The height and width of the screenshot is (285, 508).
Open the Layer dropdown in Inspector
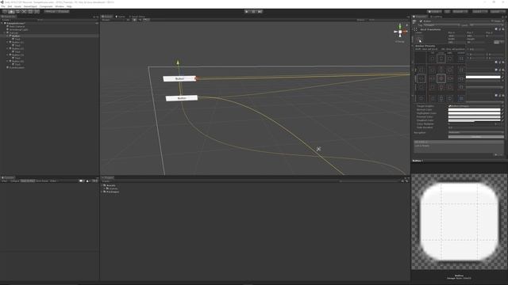[x=486, y=25]
